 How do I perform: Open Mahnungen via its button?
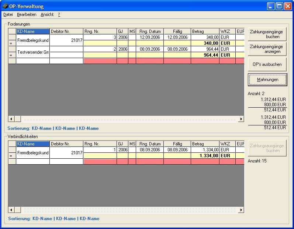pyautogui.click(x=267, y=80)
